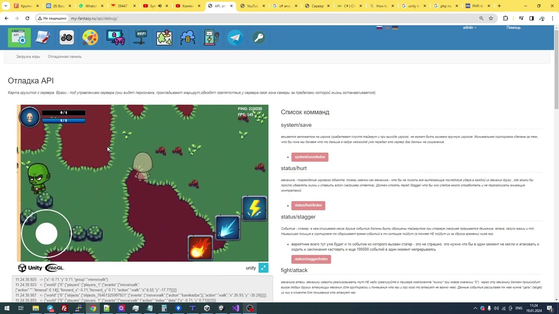Open Chrome from the taskbar
Screen dimensions: 559x314
click(x=93, y=308)
